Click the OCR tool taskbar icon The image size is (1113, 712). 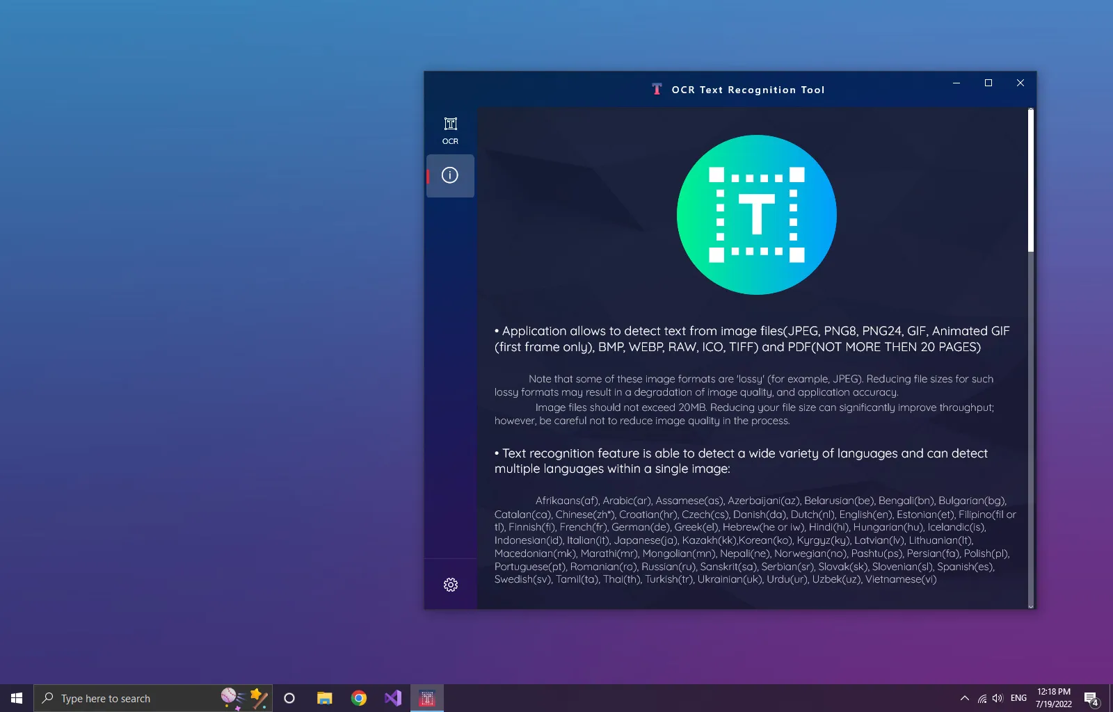(x=427, y=698)
